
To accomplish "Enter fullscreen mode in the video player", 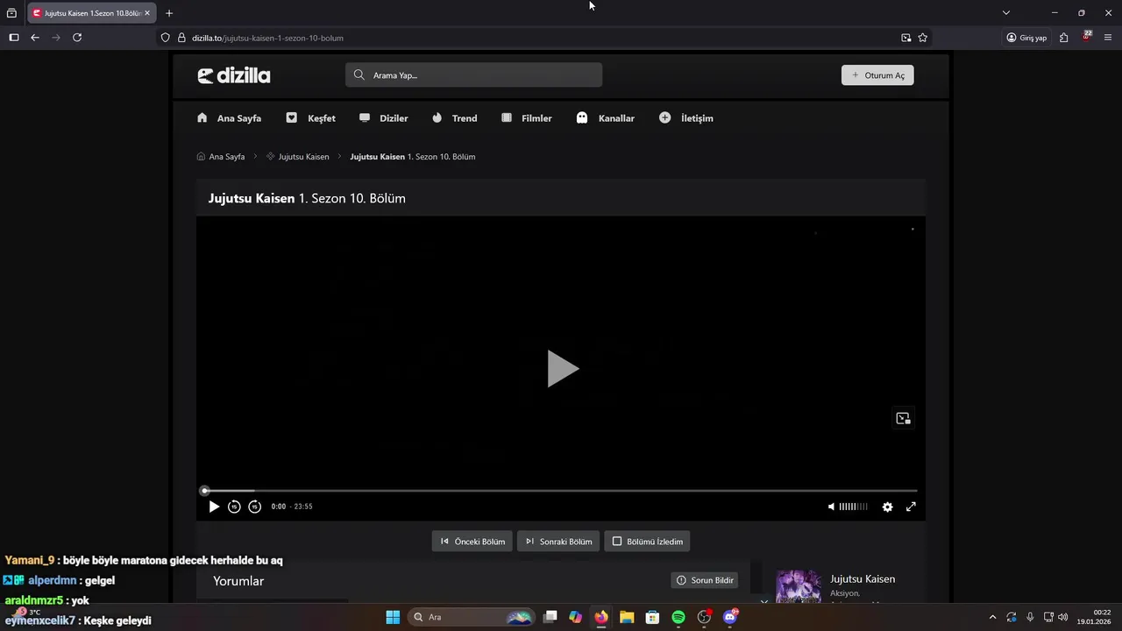I will (x=911, y=507).
